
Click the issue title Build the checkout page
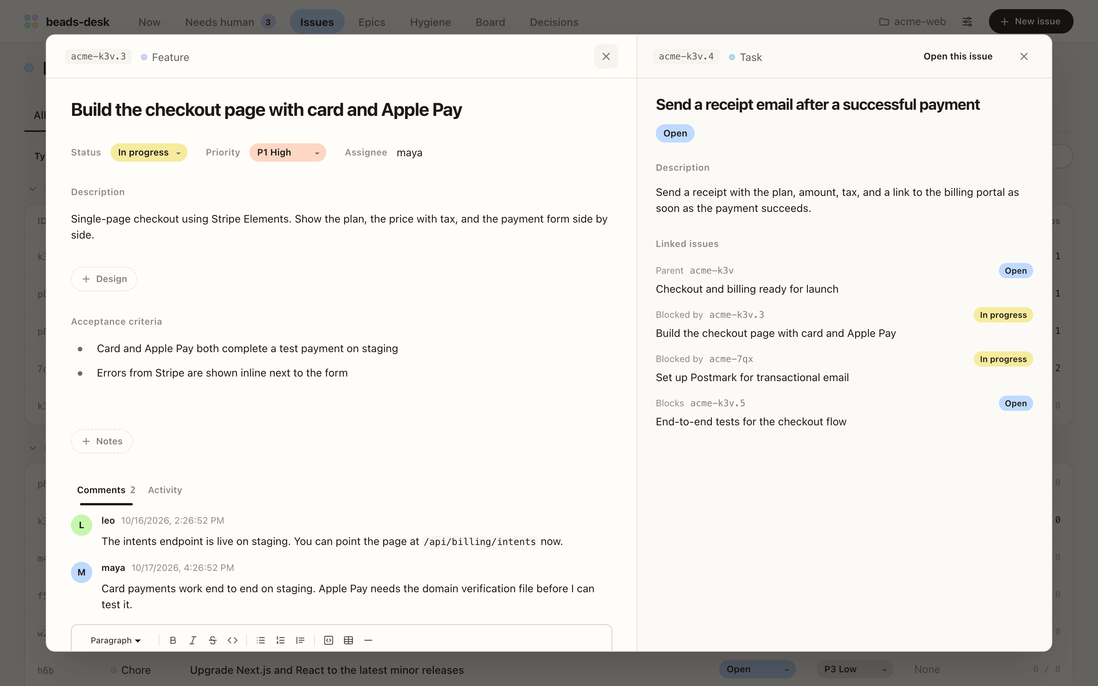[266, 110]
